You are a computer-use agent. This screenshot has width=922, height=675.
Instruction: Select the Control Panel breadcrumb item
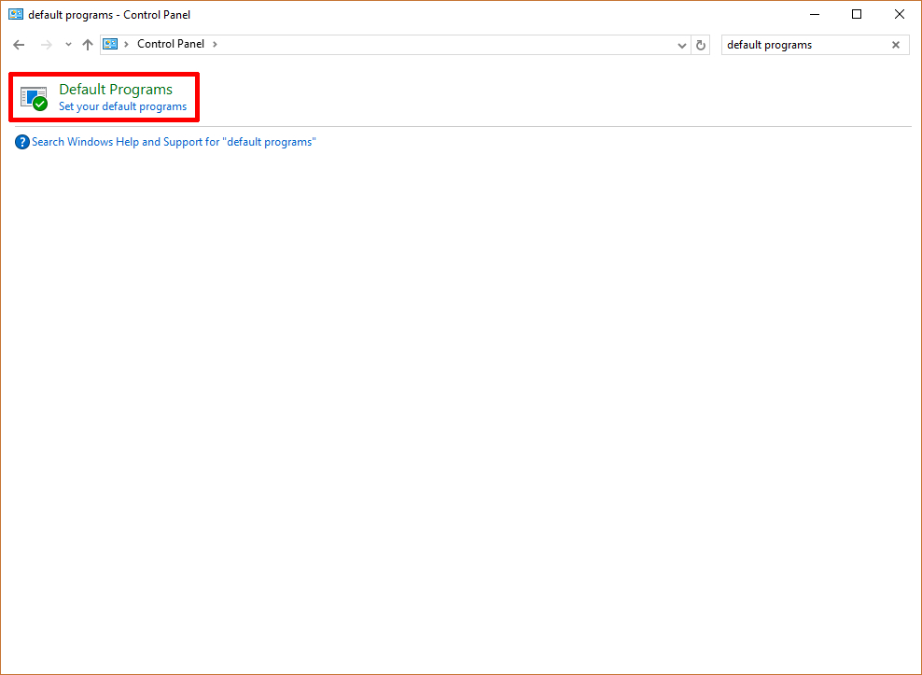click(x=170, y=44)
